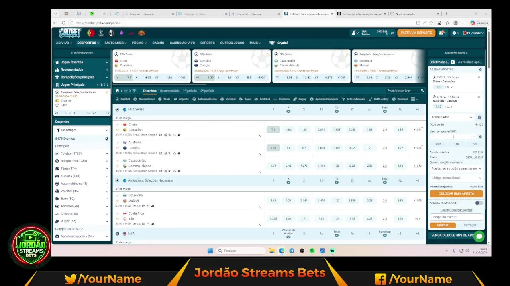Switch to the Recomendado tab
Screen dimensions: 510x286
pyautogui.click(x=170, y=91)
